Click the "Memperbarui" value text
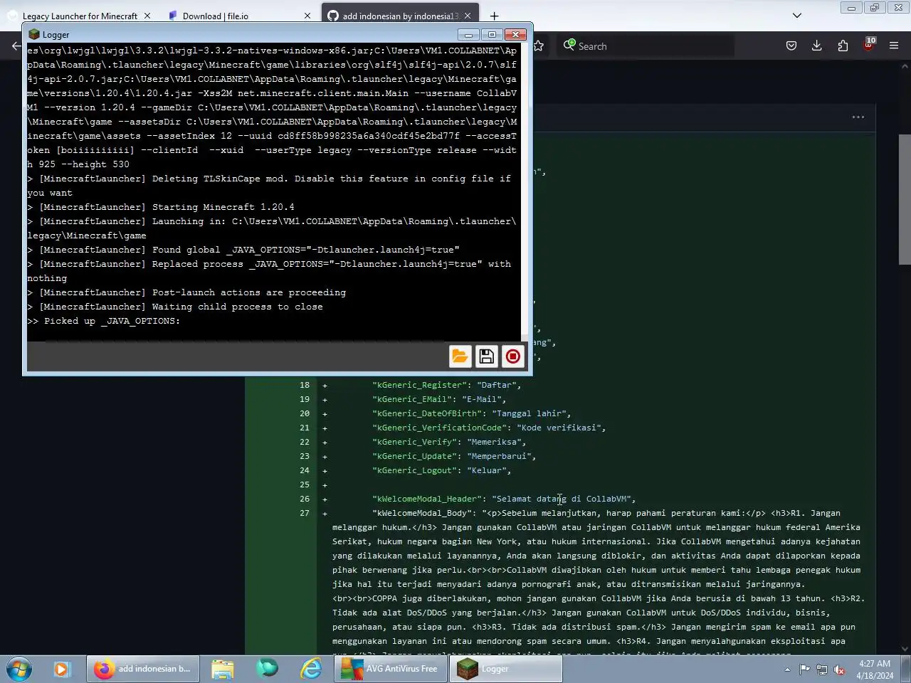This screenshot has width=911, height=683. tap(499, 456)
